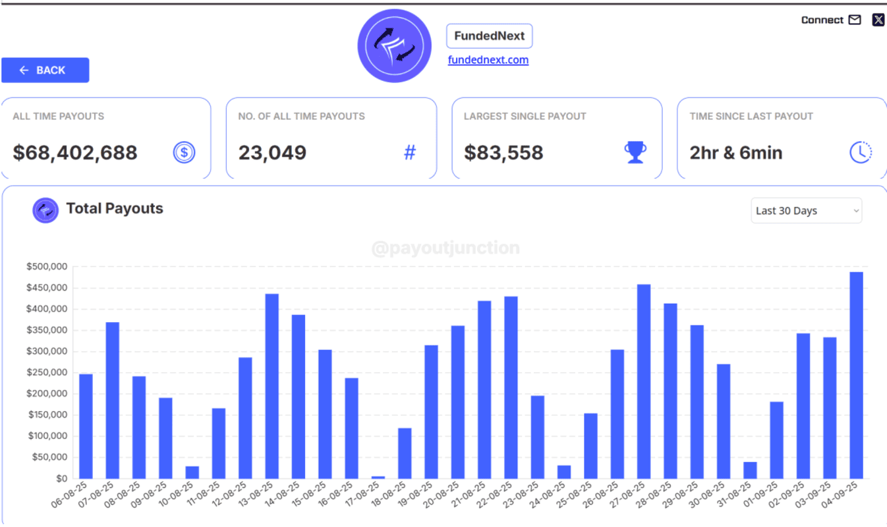
Task: Click the bar for 22-08-25
Action: (x=511, y=387)
